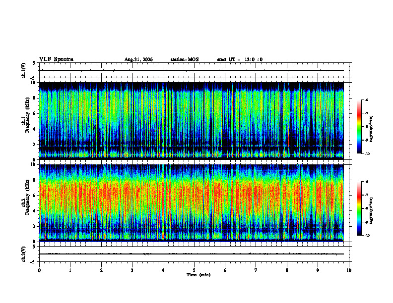This screenshot has width=393, height=303.
Task: Click the Aug.31, 2026 date label
Action: click(138, 59)
